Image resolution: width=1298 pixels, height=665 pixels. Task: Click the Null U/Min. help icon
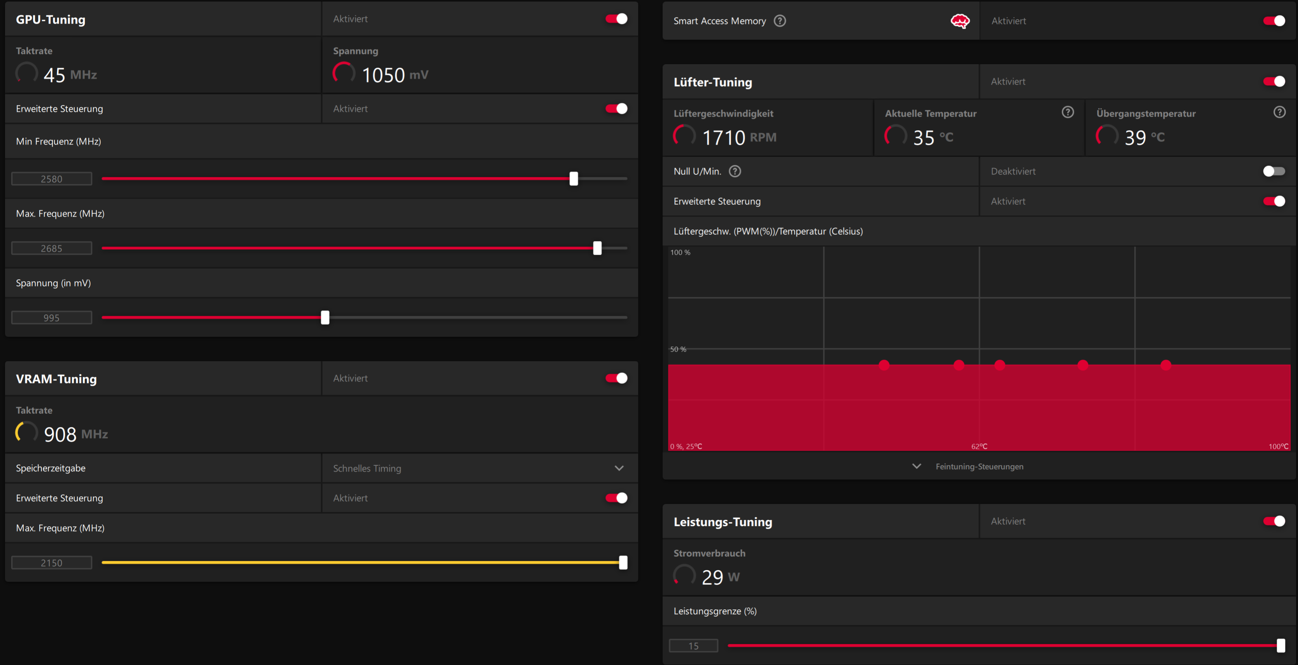735,171
